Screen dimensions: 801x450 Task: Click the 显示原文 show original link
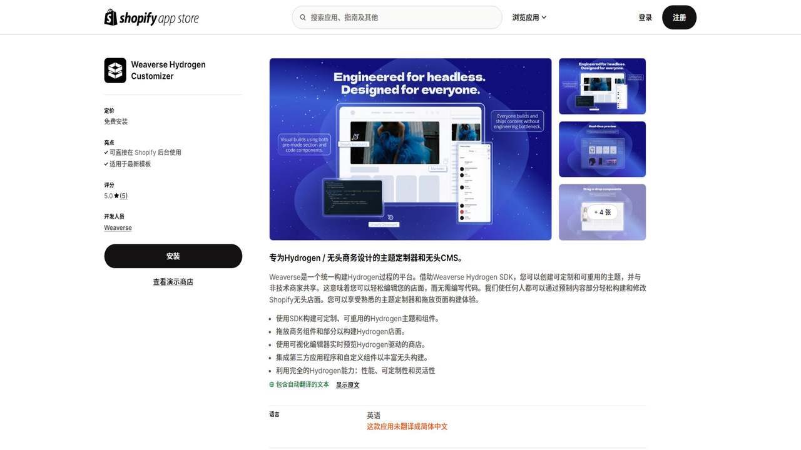click(x=347, y=385)
